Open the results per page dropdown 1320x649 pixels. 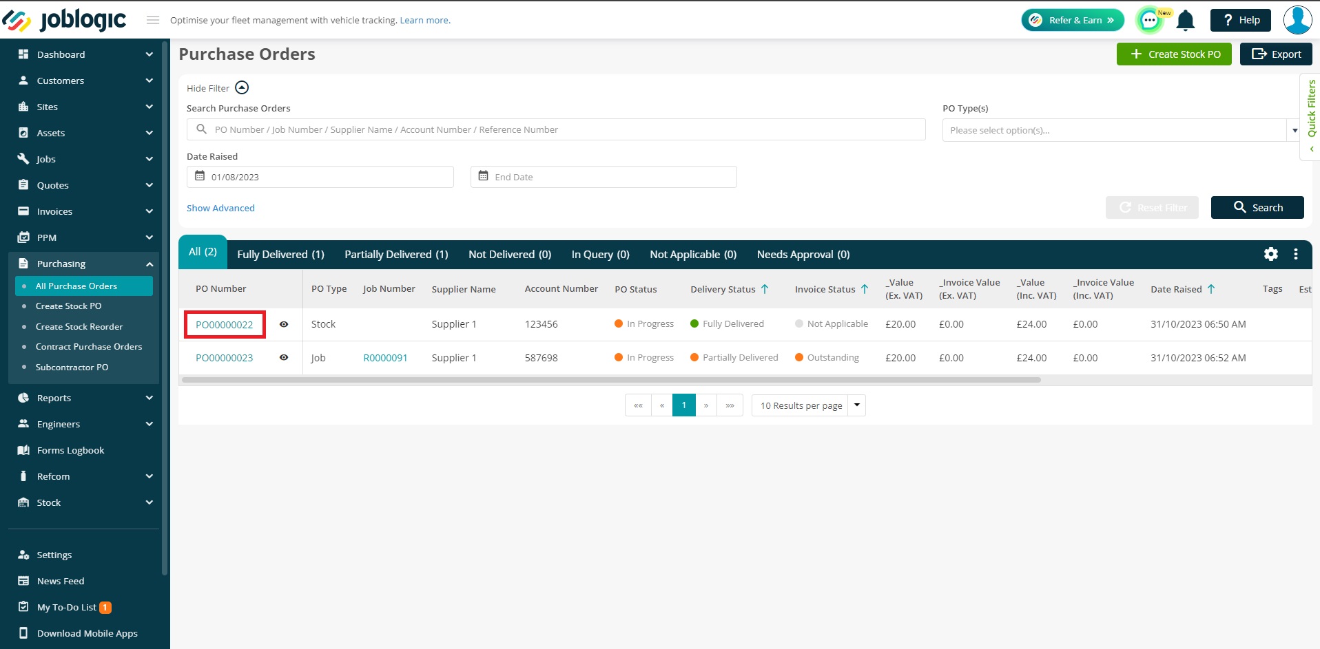[809, 405]
